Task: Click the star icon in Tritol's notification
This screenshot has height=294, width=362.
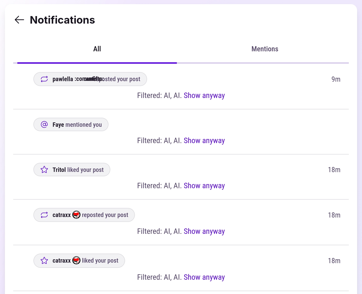Action: 44,170
